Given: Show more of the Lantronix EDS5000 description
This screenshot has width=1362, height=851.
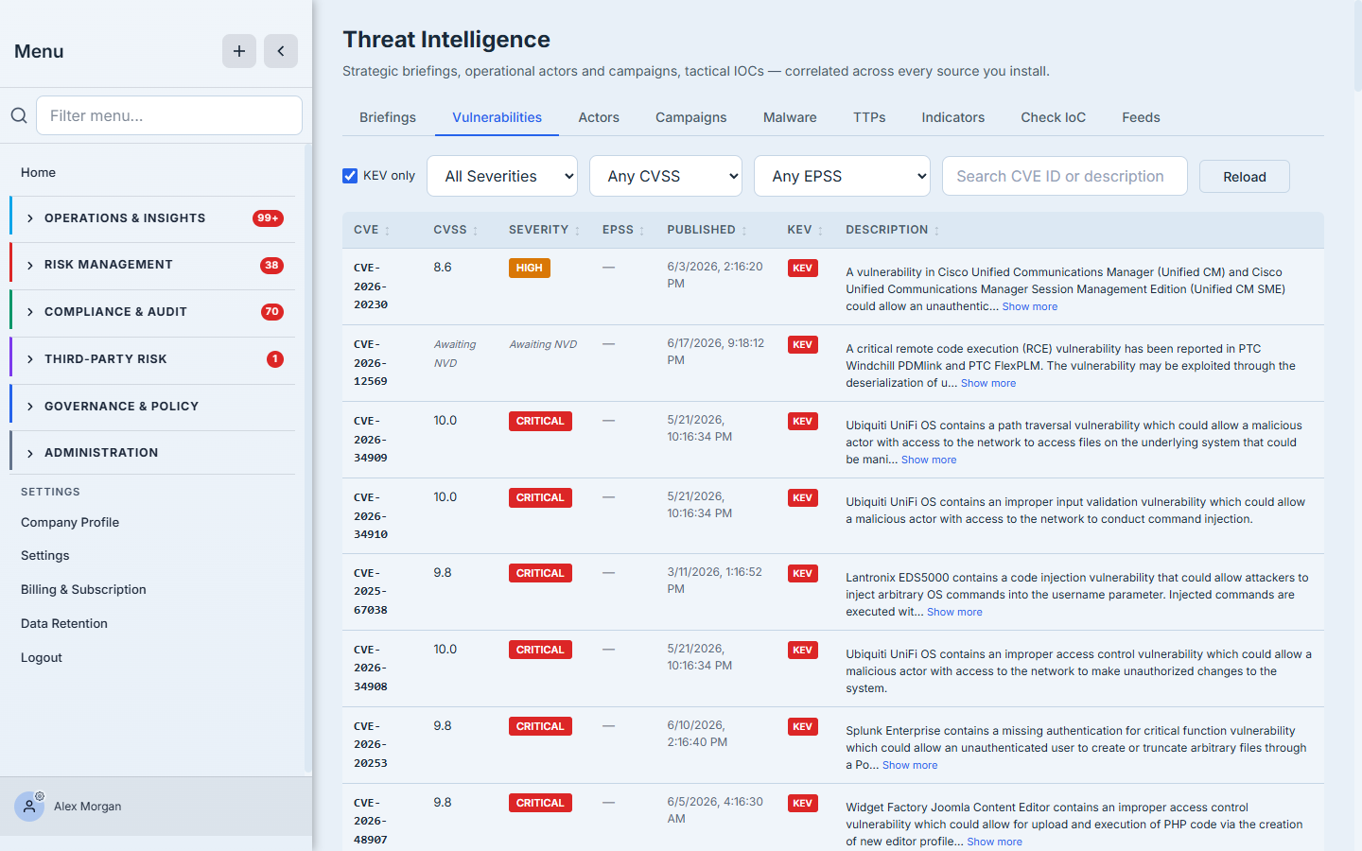Looking at the screenshot, I should click(954, 612).
